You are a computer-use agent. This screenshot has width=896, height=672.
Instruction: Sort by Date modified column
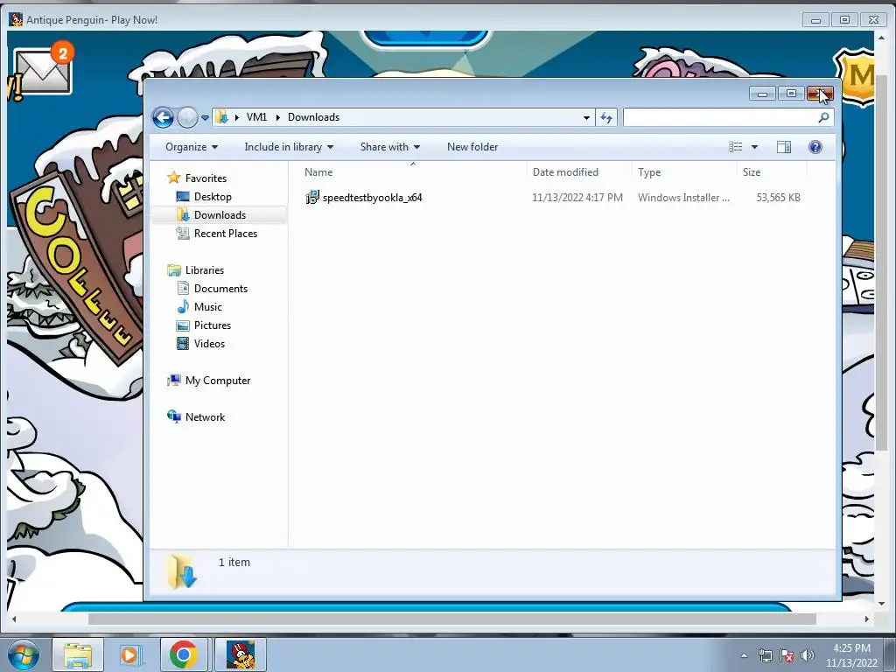(x=579, y=172)
